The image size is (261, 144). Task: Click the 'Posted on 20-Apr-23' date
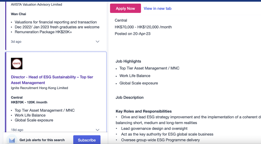click(133, 34)
